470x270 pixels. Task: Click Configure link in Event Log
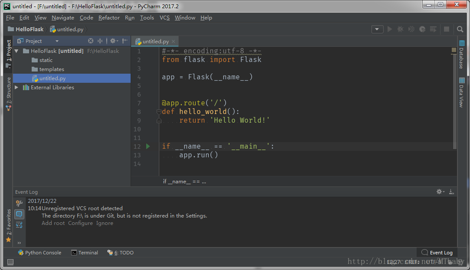tap(80, 223)
